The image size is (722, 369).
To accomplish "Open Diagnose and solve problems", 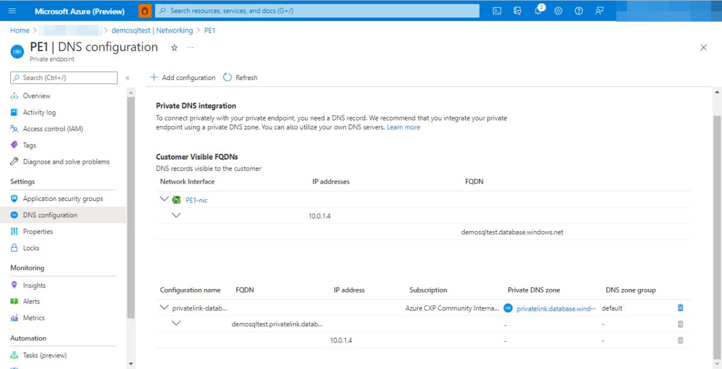I will coord(66,161).
